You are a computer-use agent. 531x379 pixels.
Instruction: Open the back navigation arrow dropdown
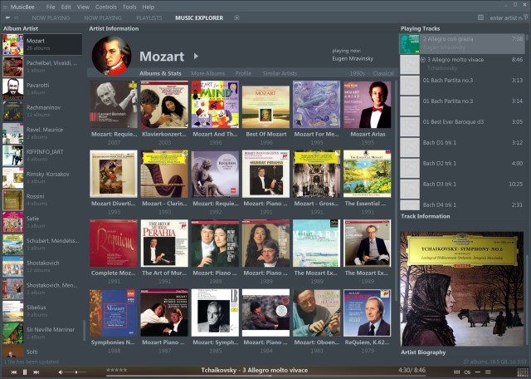[x=16, y=17]
